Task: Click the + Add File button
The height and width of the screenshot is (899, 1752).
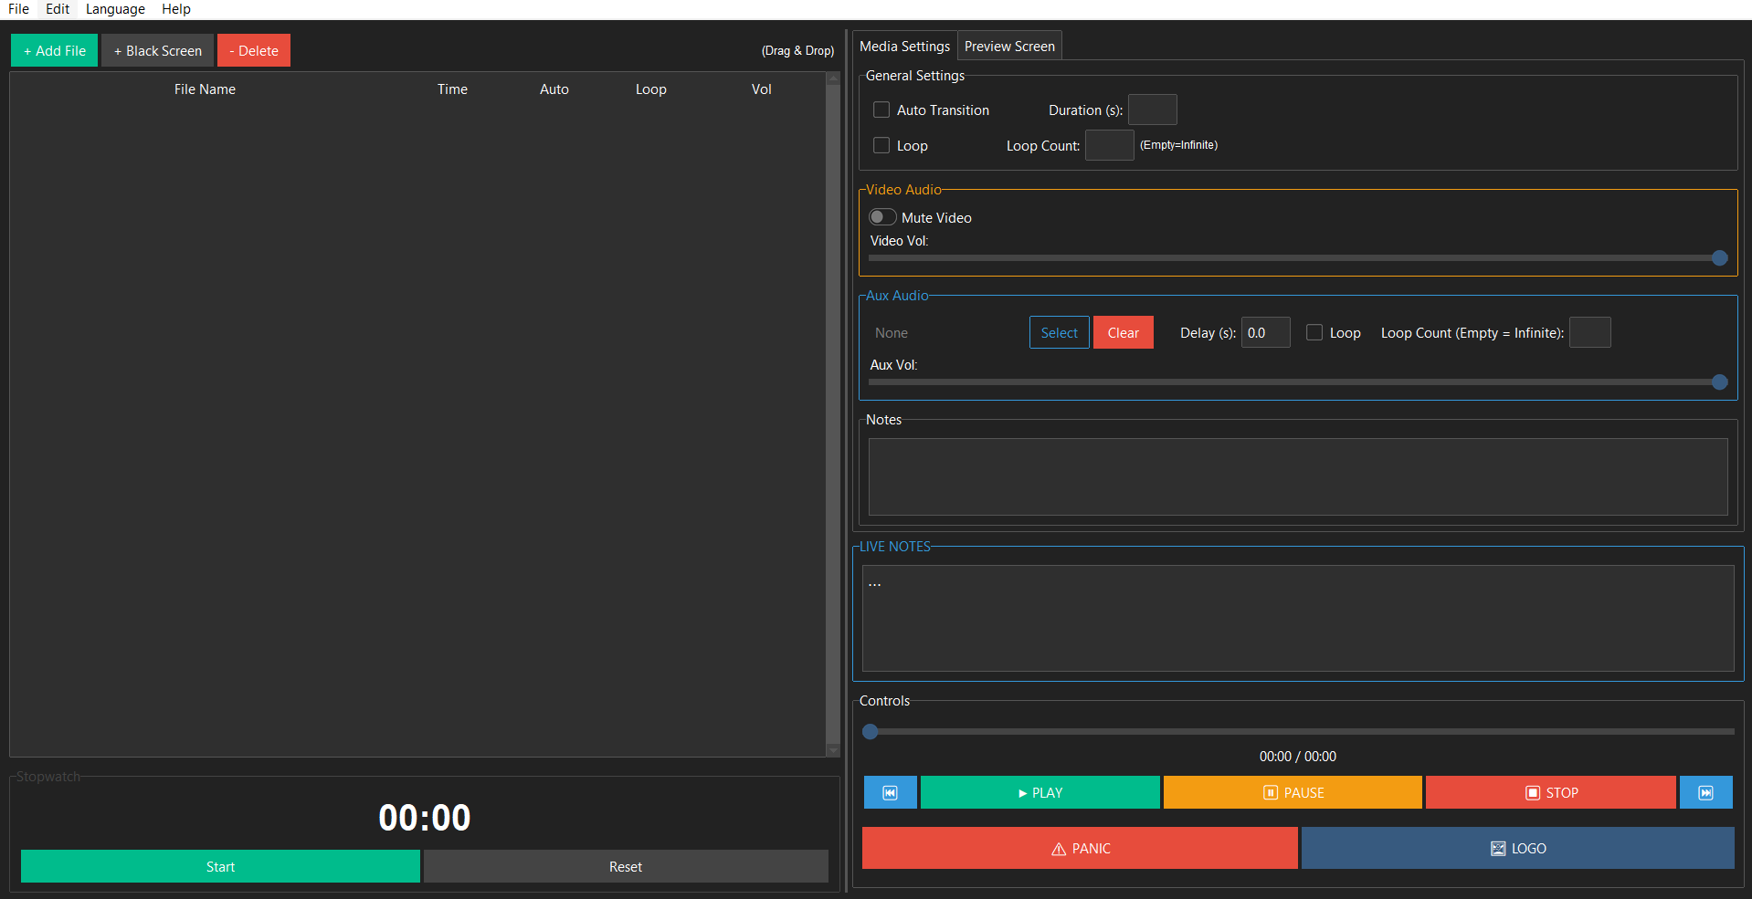Action: point(55,51)
